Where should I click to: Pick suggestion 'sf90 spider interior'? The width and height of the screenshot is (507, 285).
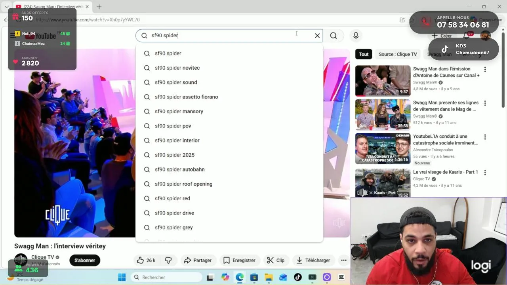[229, 141]
